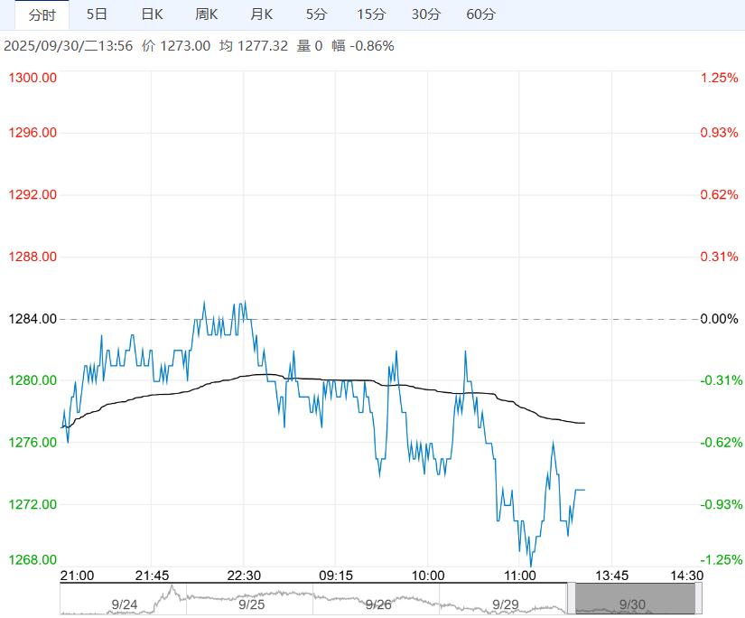Open the 60分 interval tab

pos(480,14)
